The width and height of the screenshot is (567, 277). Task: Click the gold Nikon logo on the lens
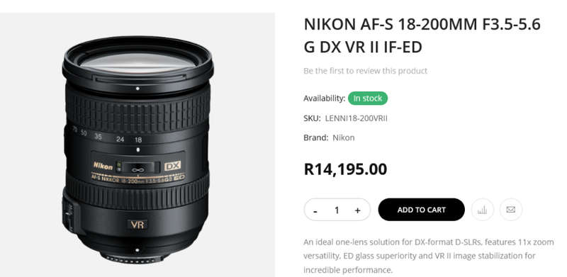tap(103, 166)
